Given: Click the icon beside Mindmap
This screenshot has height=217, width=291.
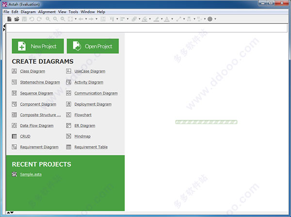Looking at the screenshot, I should coord(69,136).
